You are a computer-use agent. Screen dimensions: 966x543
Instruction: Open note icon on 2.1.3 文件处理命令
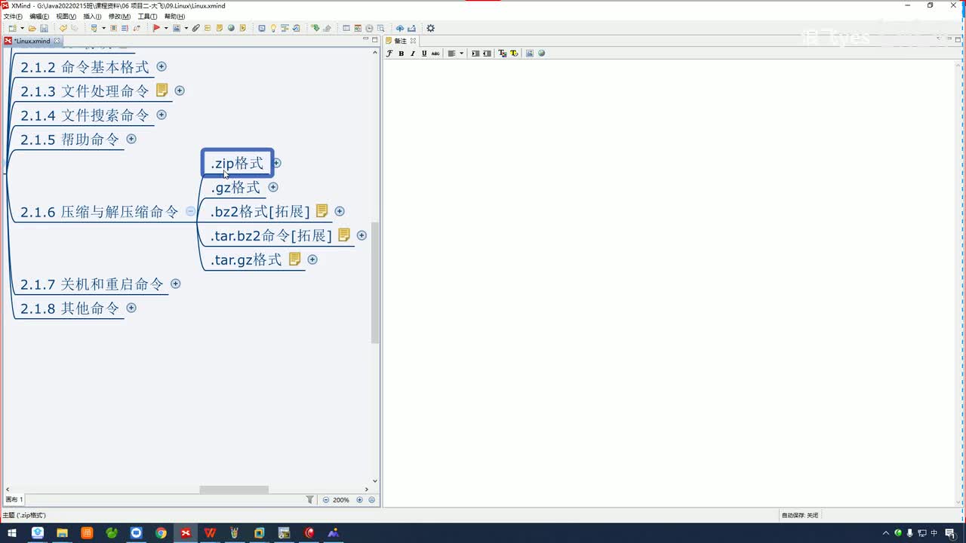click(162, 90)
